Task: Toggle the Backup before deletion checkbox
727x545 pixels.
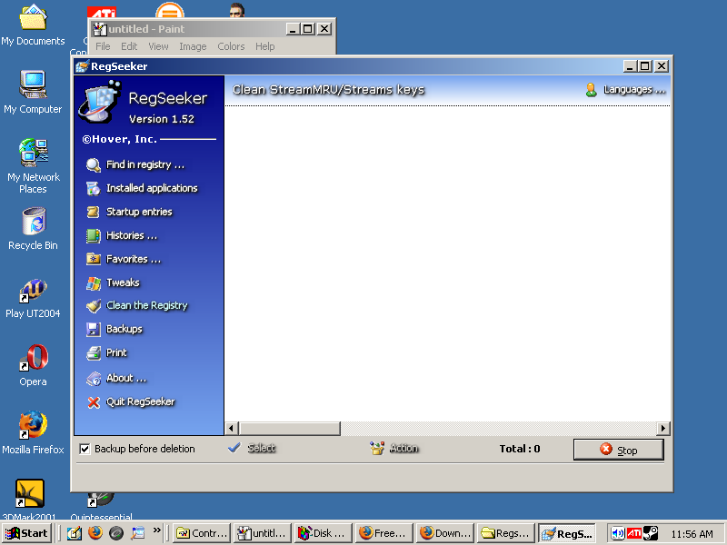Action: pyautogui.click(x=85, y=449)
